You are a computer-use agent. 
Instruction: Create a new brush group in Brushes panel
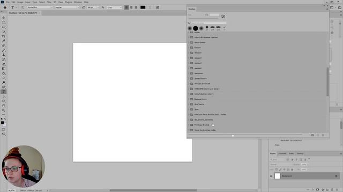[312, 135]
